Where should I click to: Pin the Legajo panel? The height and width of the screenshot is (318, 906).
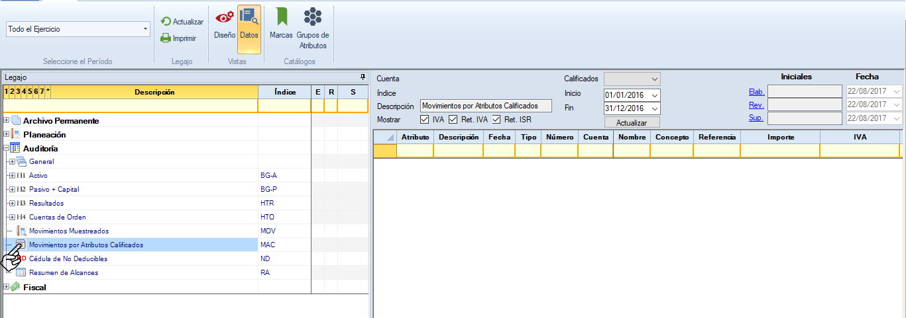point(363,77)
